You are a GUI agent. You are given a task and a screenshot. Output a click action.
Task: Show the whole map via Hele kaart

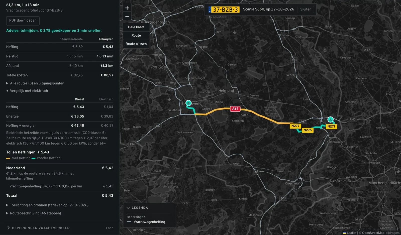[136, 27]
